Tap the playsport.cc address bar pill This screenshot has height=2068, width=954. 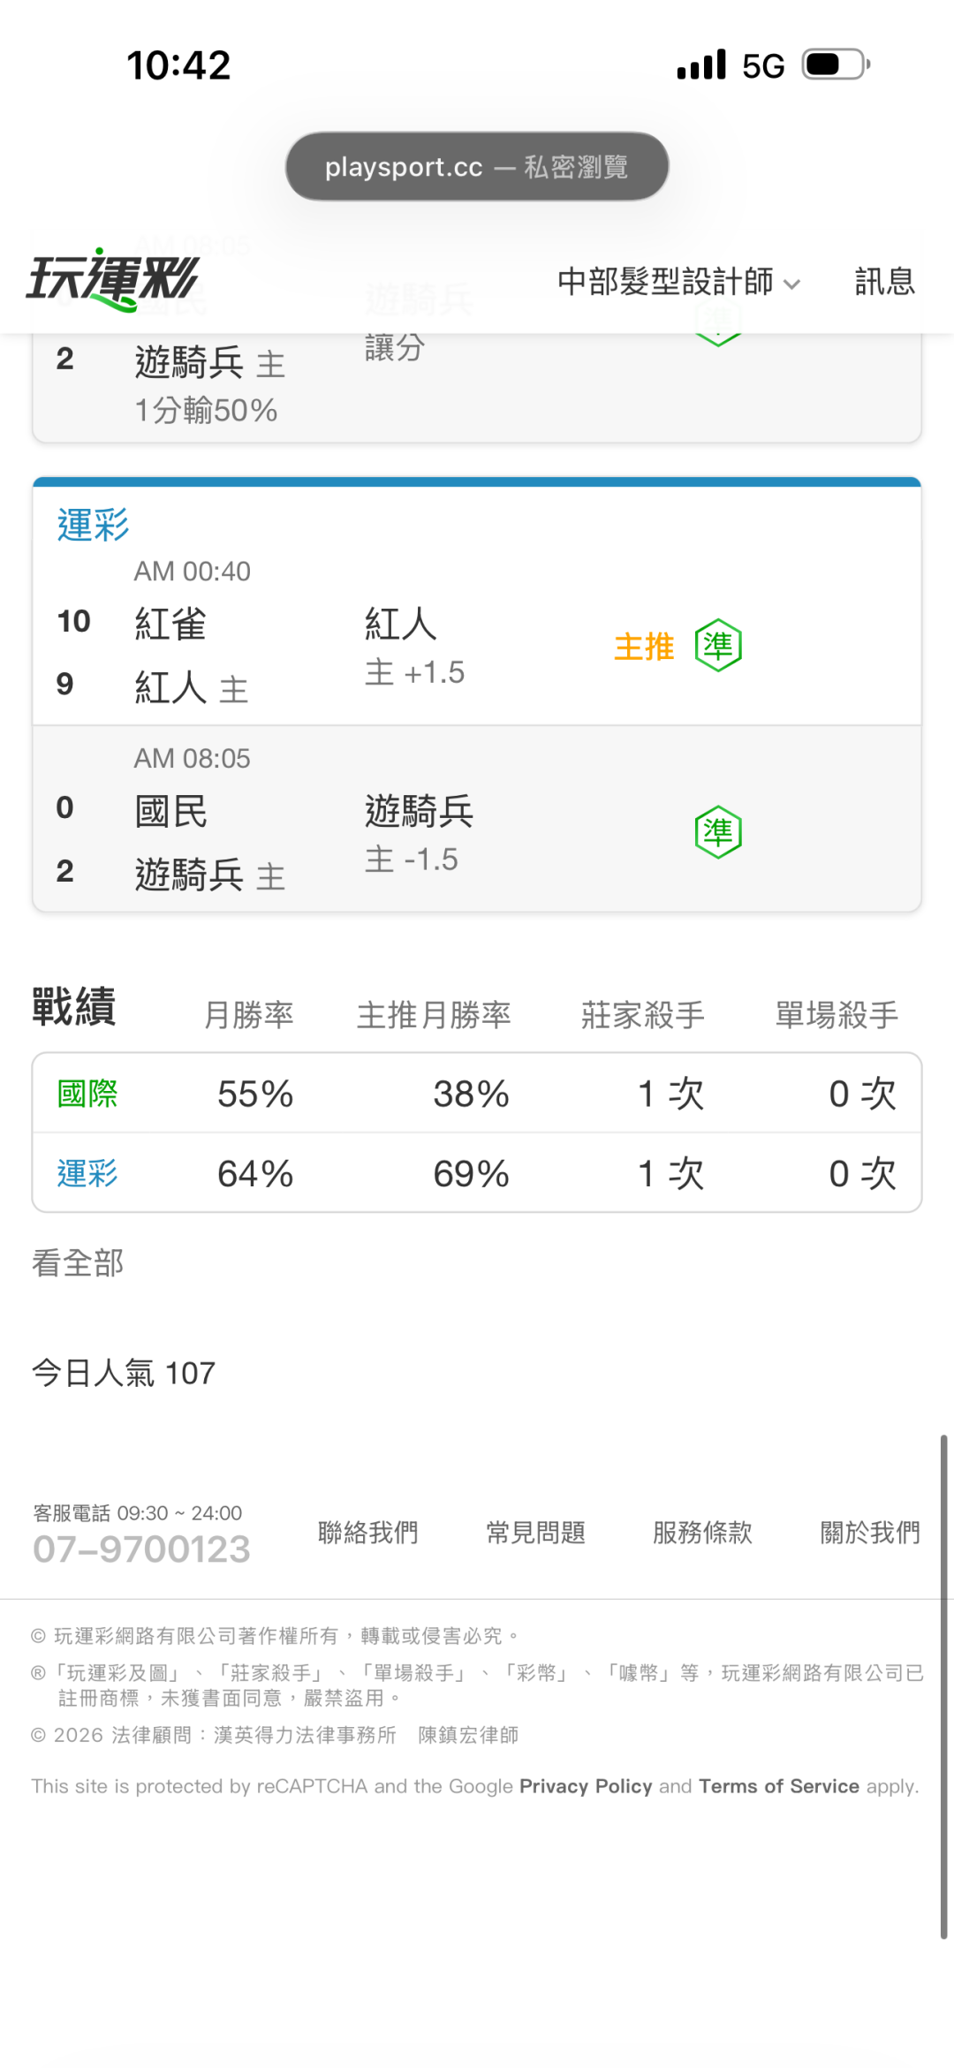(477, 166)
